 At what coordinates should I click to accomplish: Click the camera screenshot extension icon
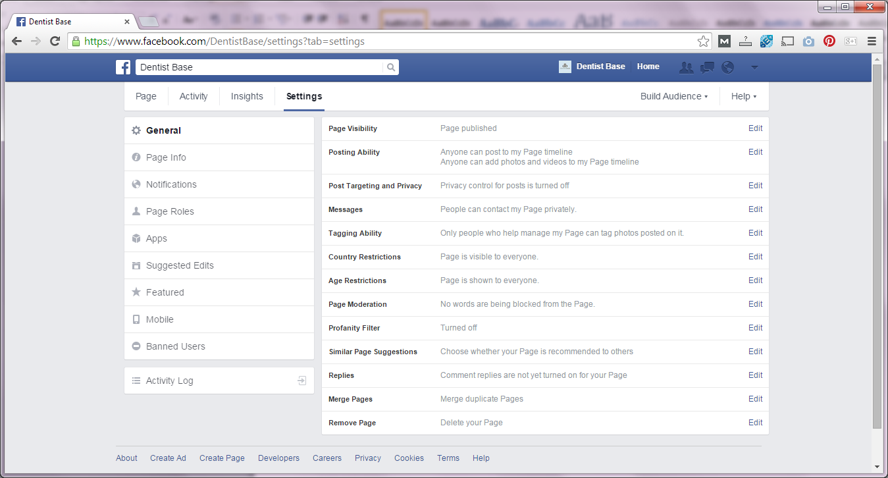point(808,41)
